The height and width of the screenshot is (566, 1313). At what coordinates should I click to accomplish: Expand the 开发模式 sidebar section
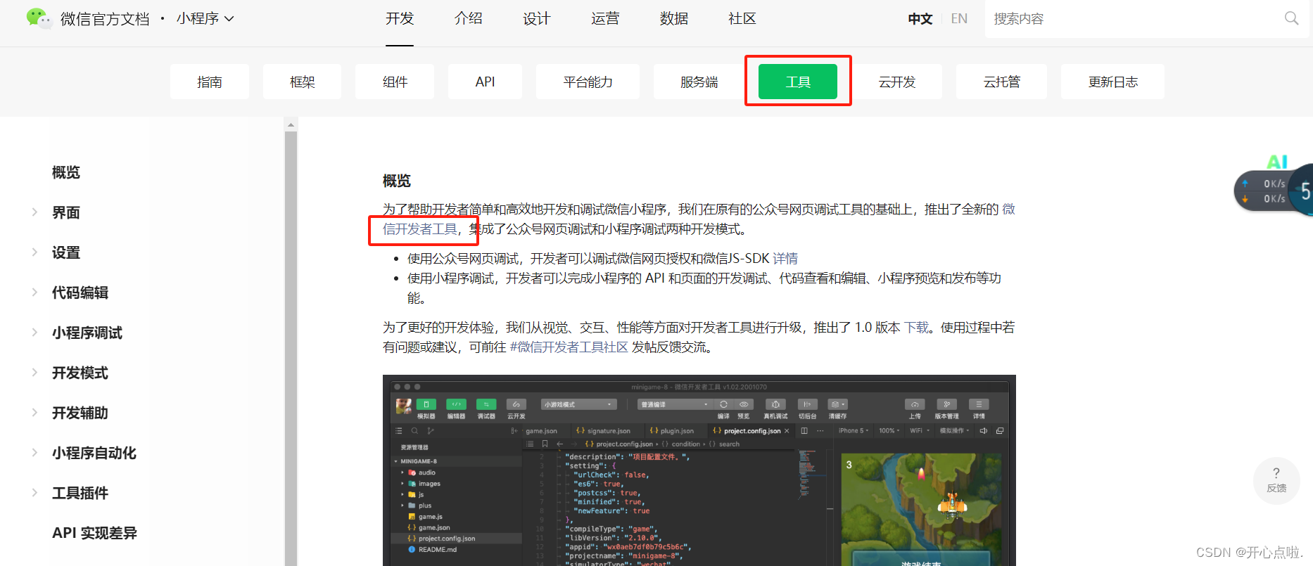click(x=34, y=372)
